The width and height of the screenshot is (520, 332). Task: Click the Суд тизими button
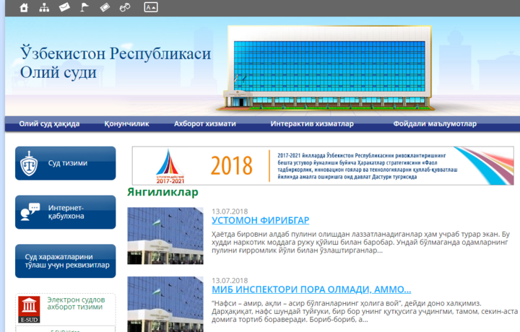click(x=65, y=163)
